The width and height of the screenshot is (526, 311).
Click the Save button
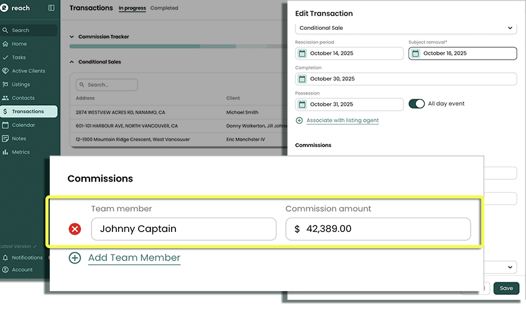click(x=506, y=288)
